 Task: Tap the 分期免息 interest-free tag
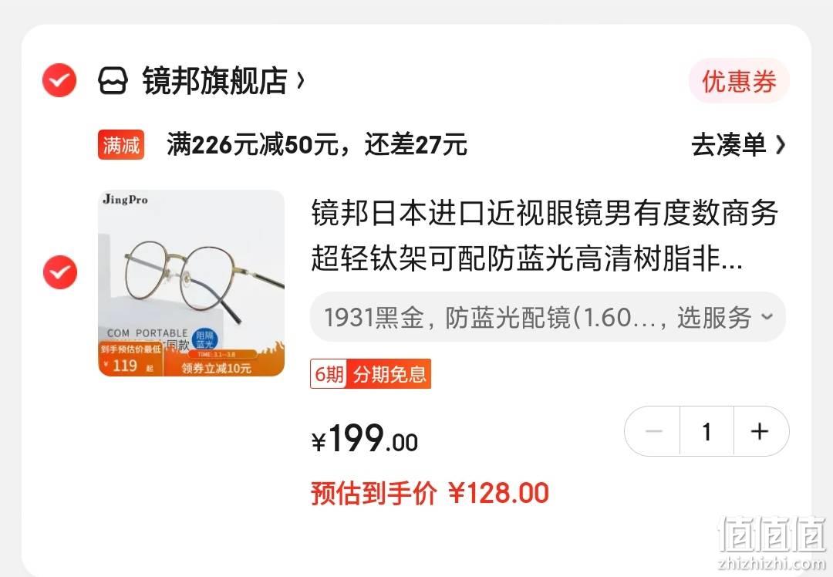[390, 374]
